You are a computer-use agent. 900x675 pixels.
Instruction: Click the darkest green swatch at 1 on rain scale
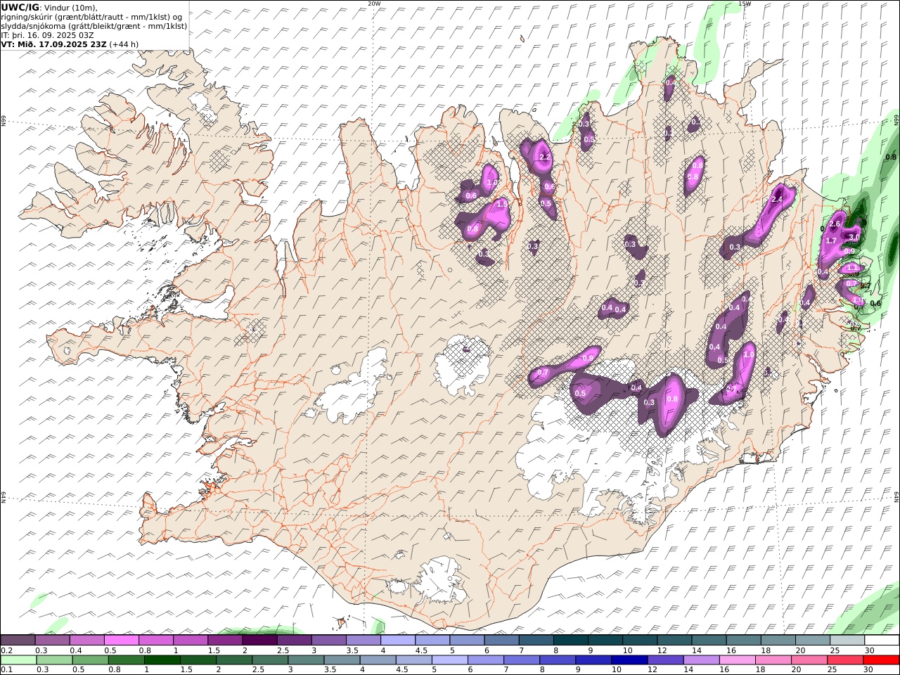[162, 660]
